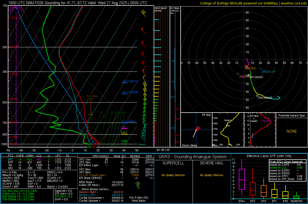Click the sounding title with 1800 UTC NAM F036
This screenshot has width=308, height=204.
[x=78, y=3]
